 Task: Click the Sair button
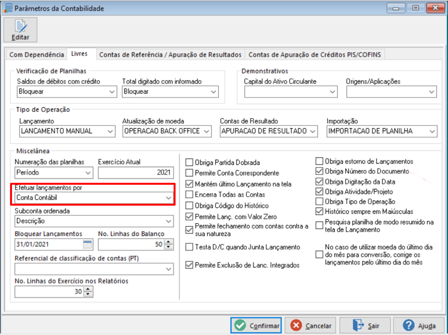coord(365,325)
